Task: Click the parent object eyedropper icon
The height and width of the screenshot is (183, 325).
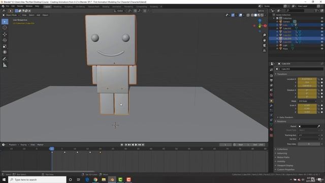Action: coord(318,127)
